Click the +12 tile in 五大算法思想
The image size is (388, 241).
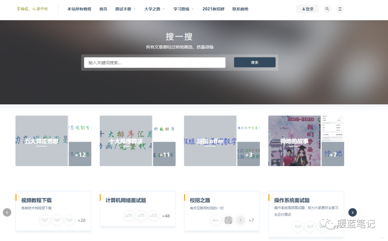click(80, 154)
